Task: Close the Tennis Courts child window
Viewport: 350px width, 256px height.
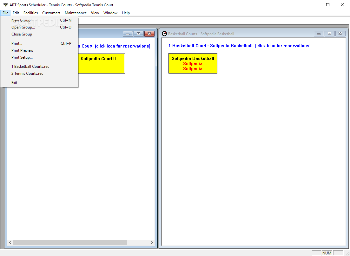Action: (x=149, y=34)
